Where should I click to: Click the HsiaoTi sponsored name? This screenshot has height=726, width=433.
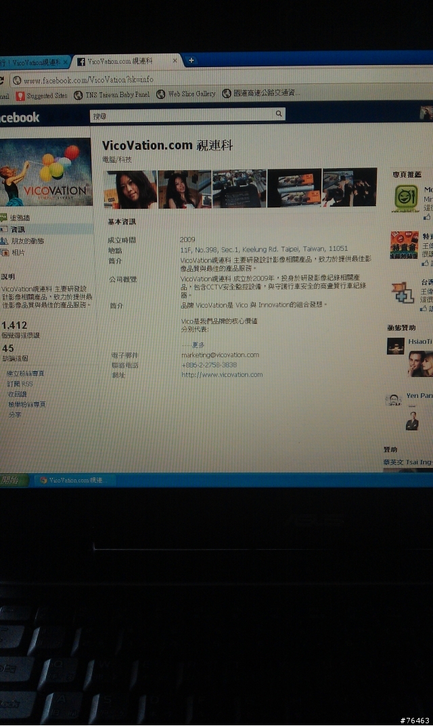click(x=419, y=342)
